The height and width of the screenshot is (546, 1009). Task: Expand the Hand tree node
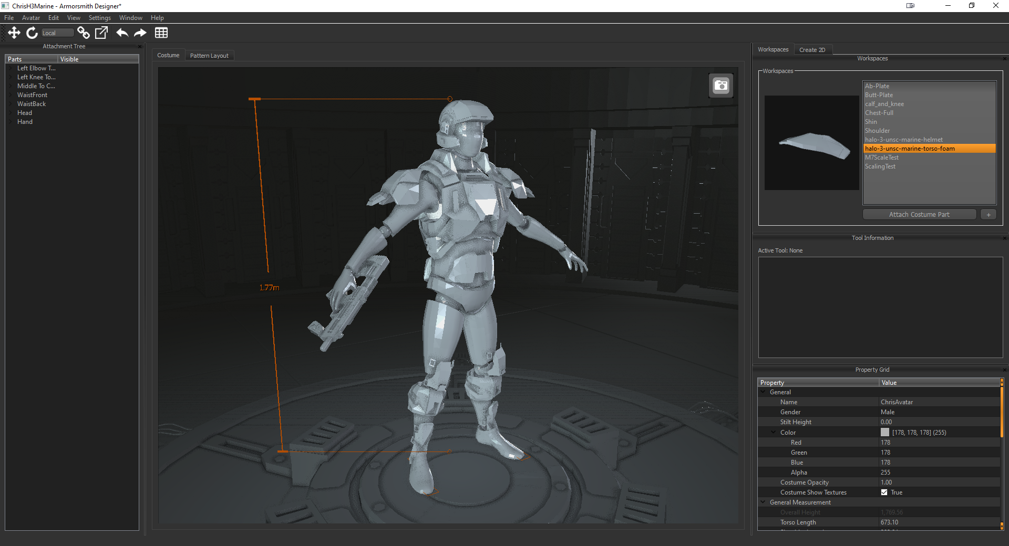[x=11, y=122]
